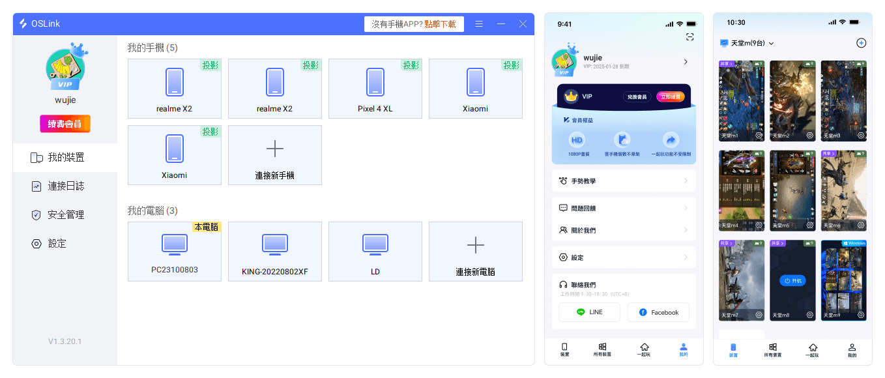This screenshot has height=378, width=885.
Task: Select 連接日誌 in the sidebar
Action: (x=65, y=186)
